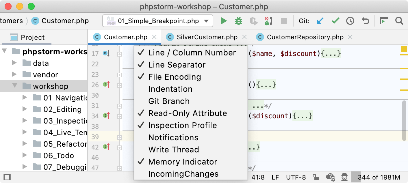Expand the 06_Todo folder

click(x=25, y=155)
